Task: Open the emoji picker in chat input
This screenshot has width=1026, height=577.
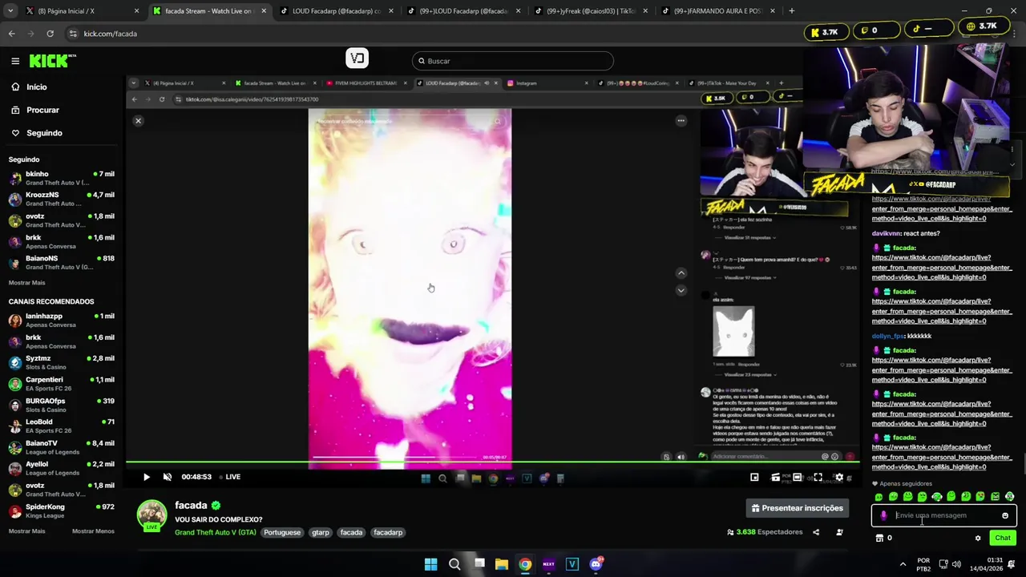Action: click(x=1005, y=516)
